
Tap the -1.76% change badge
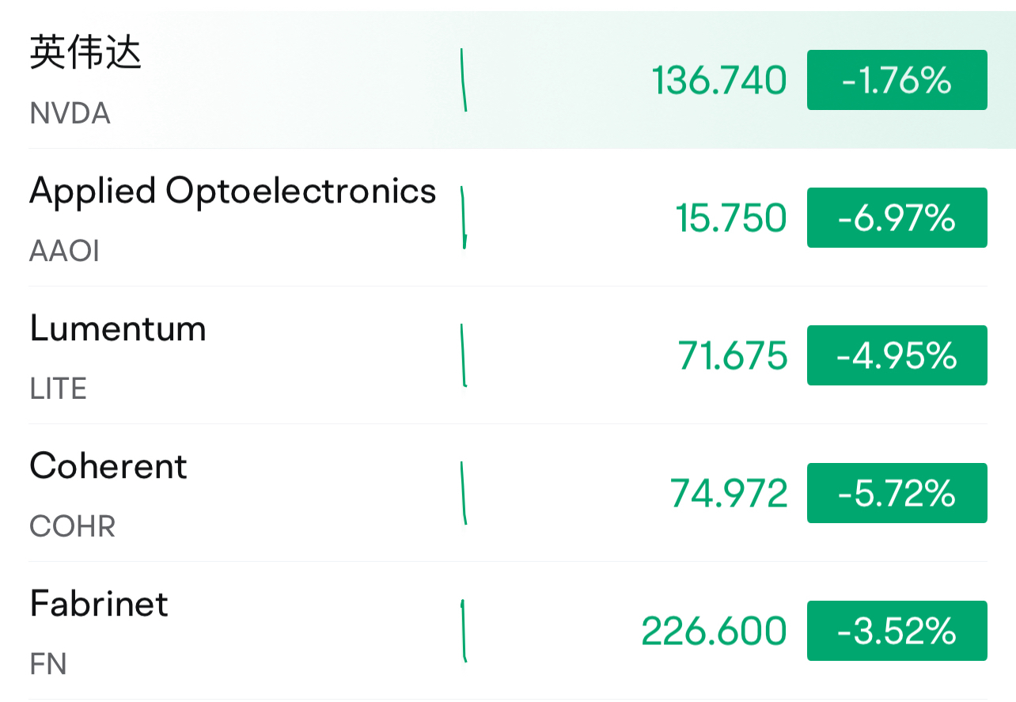click(897, 80)
